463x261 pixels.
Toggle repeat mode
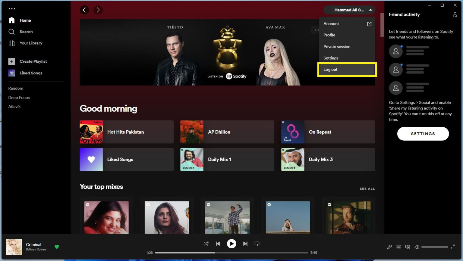[257, 244]
